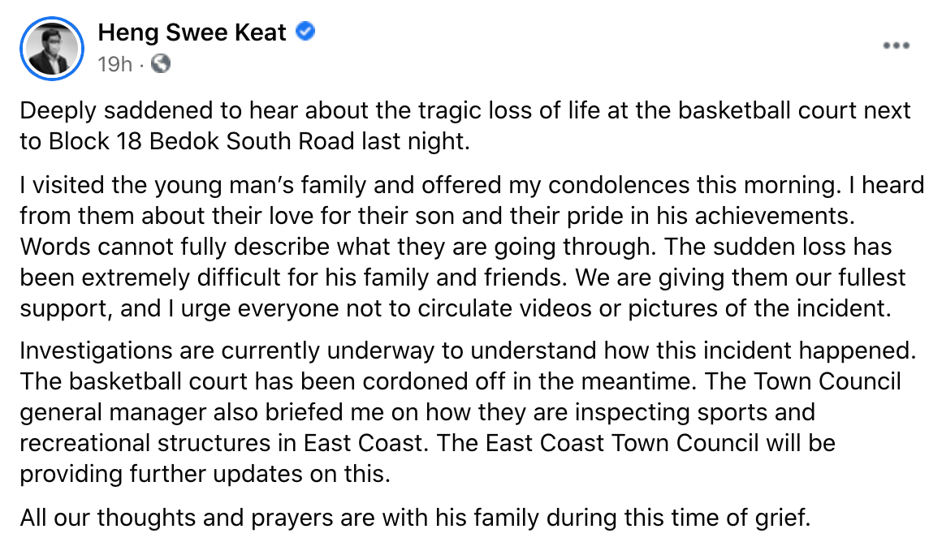Click the blue verified badge
Screen dimensions: 942x542
[305, 32]
